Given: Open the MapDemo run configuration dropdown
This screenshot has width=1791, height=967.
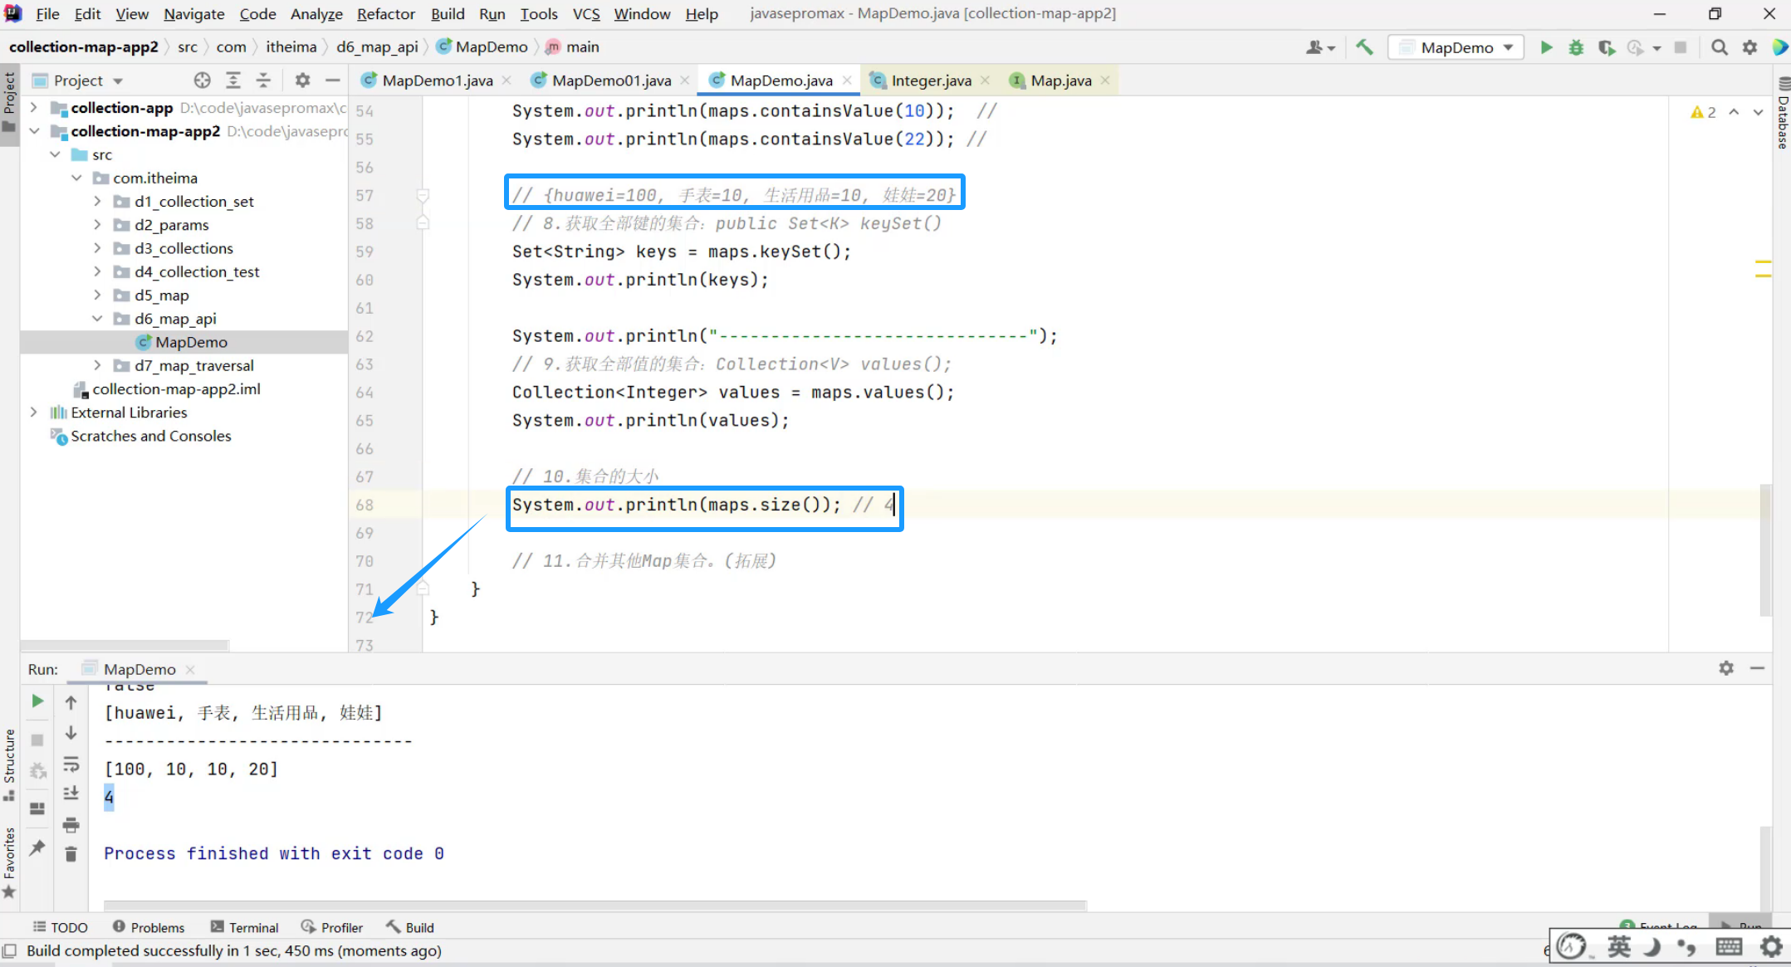Looking at the screenshot, I should (1457, 47).
